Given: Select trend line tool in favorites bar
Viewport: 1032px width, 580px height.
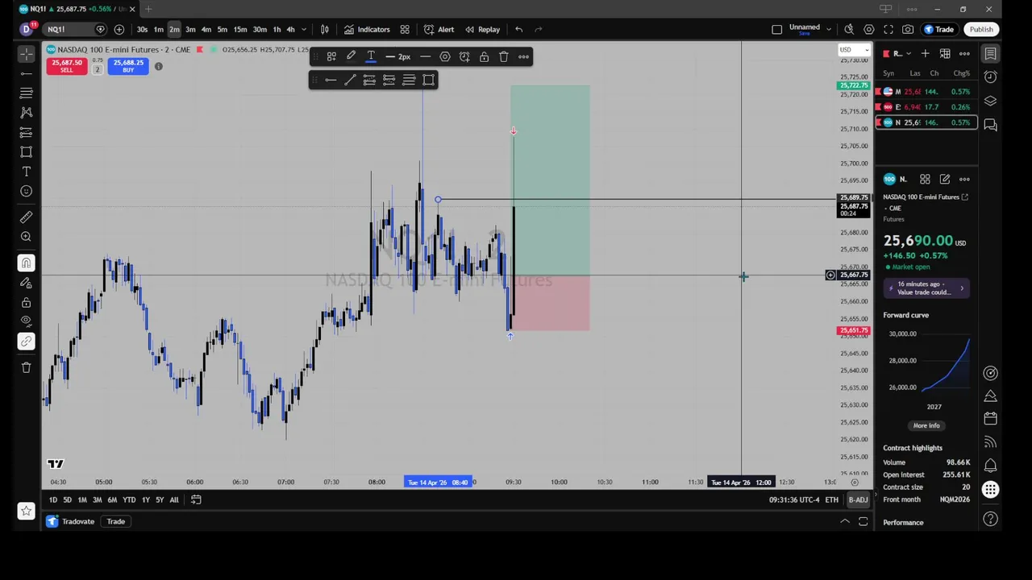Looking at the screenshot, I should point(350,80).
